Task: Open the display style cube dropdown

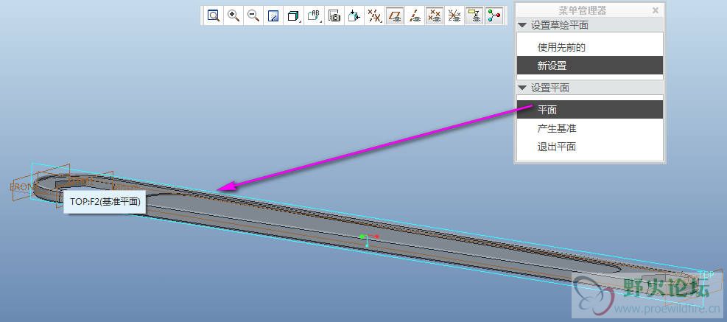Action: [293, 15]
